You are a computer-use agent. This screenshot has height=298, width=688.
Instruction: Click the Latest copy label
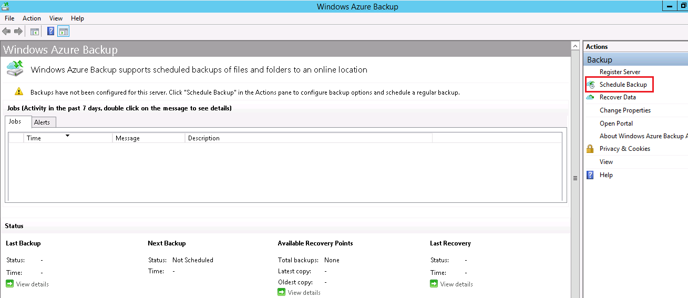pyautogui.click(x=295, y=271)
